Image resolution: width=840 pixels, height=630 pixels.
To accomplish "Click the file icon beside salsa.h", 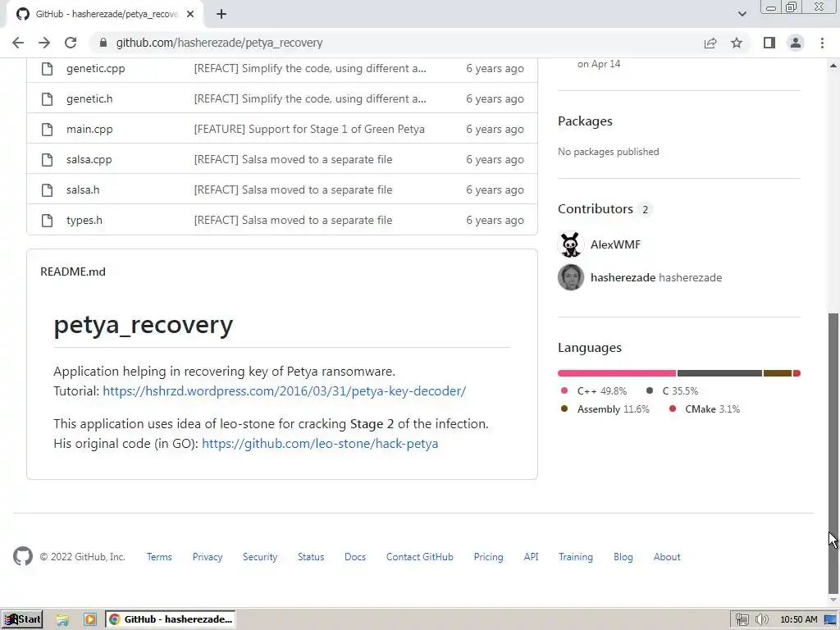I will (x=47, y=190).
